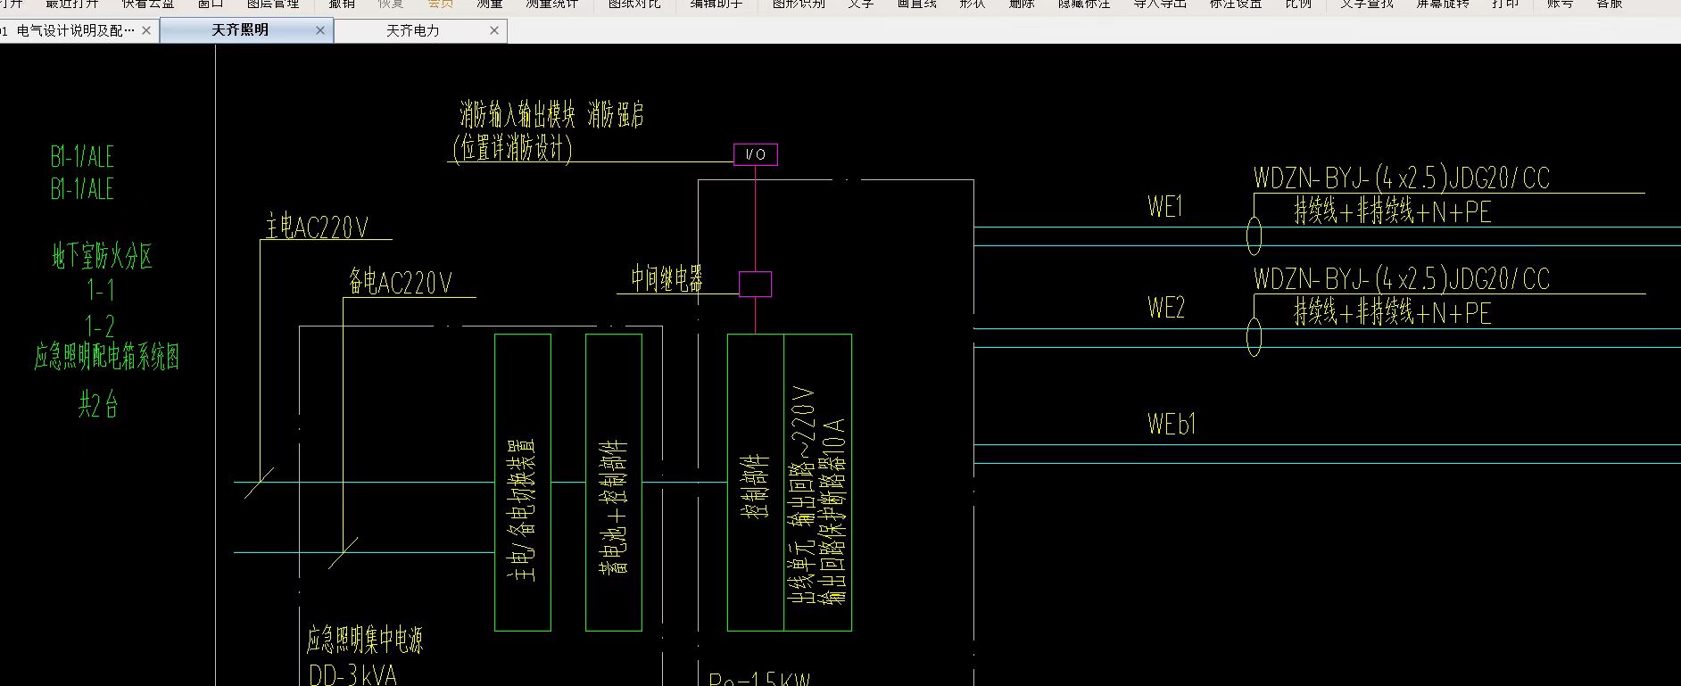Open 图形识别 shape recognition
The height and width of the screenshot is (686, 1681).
click(799, 4)
